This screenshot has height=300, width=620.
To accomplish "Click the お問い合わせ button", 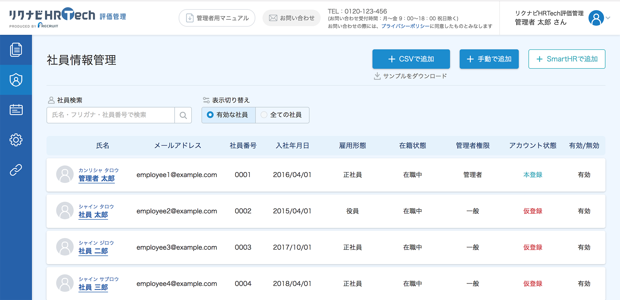I will point(291,18).
